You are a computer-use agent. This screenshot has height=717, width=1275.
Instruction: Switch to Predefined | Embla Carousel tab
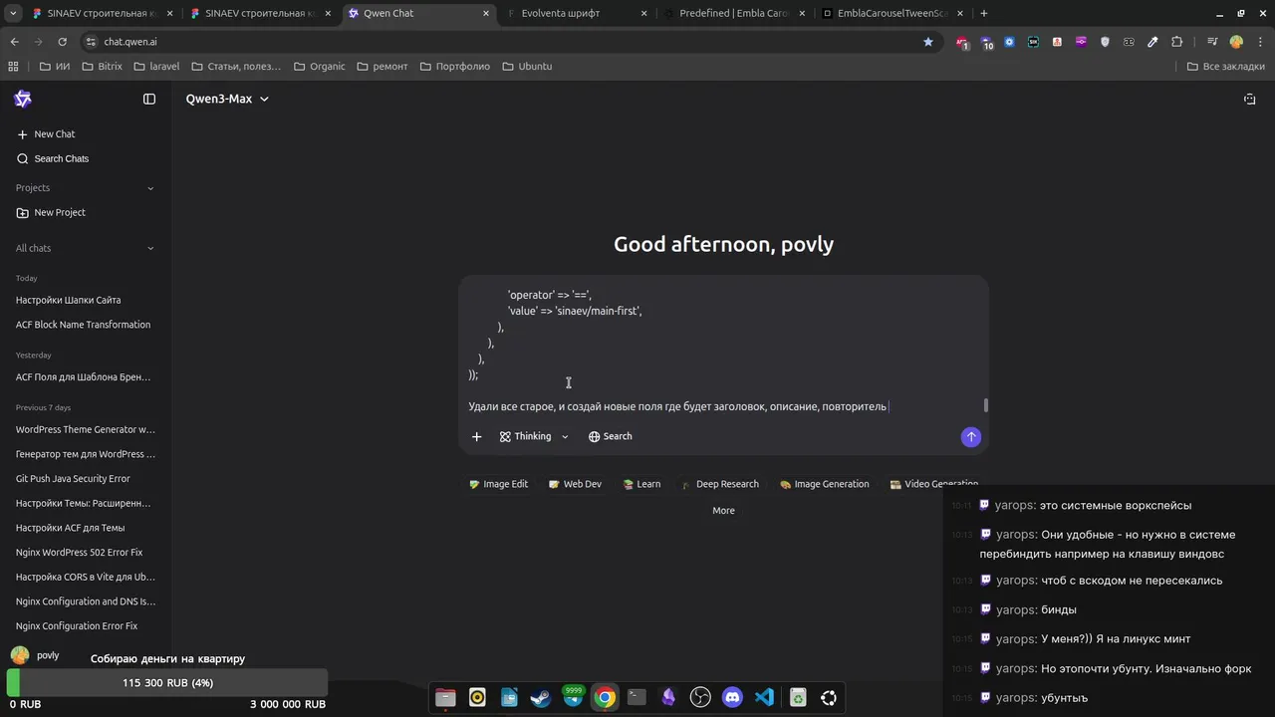(733, 14)
